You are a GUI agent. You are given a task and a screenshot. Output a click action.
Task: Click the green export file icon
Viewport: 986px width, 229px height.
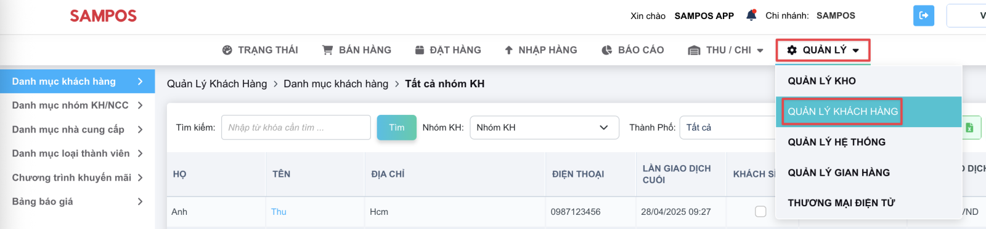coord(971,128)
